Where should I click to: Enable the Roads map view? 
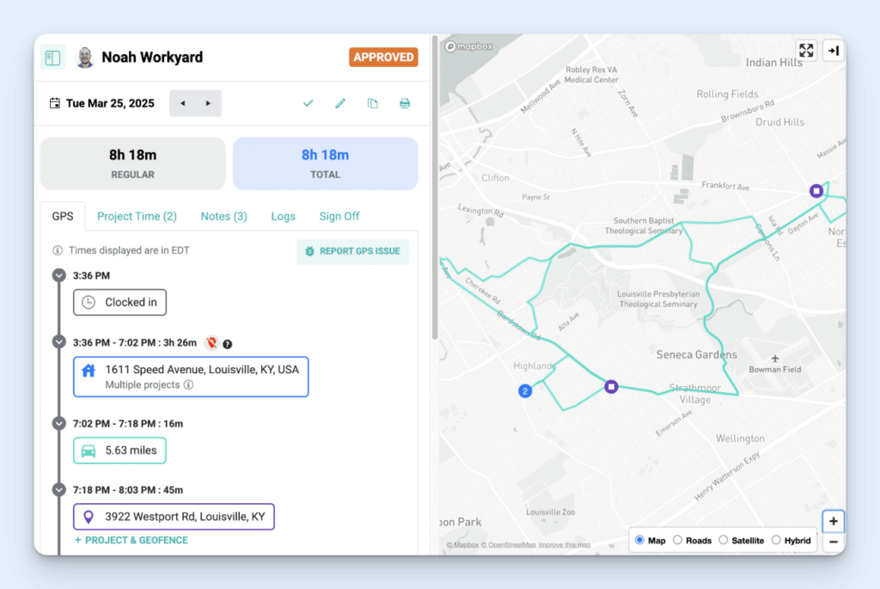pos(676,540)
